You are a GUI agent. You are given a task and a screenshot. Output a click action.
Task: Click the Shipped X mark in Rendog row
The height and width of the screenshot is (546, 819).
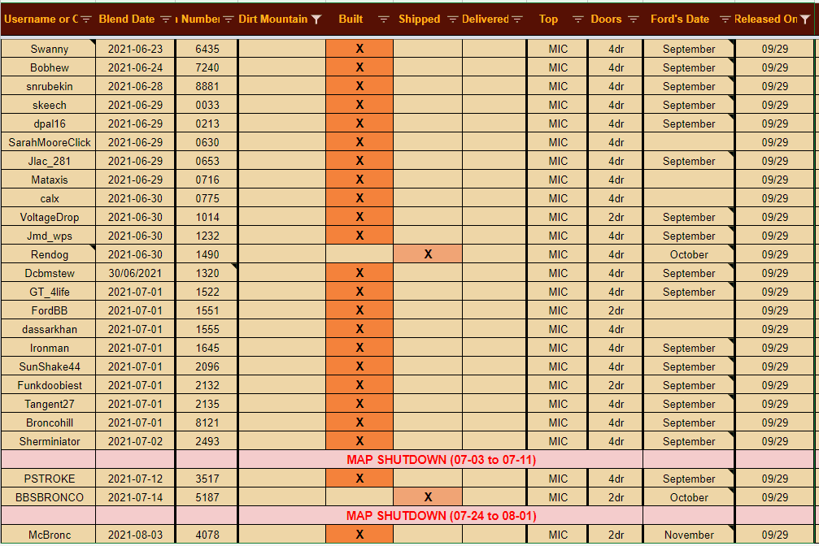(x=428, y=254)
